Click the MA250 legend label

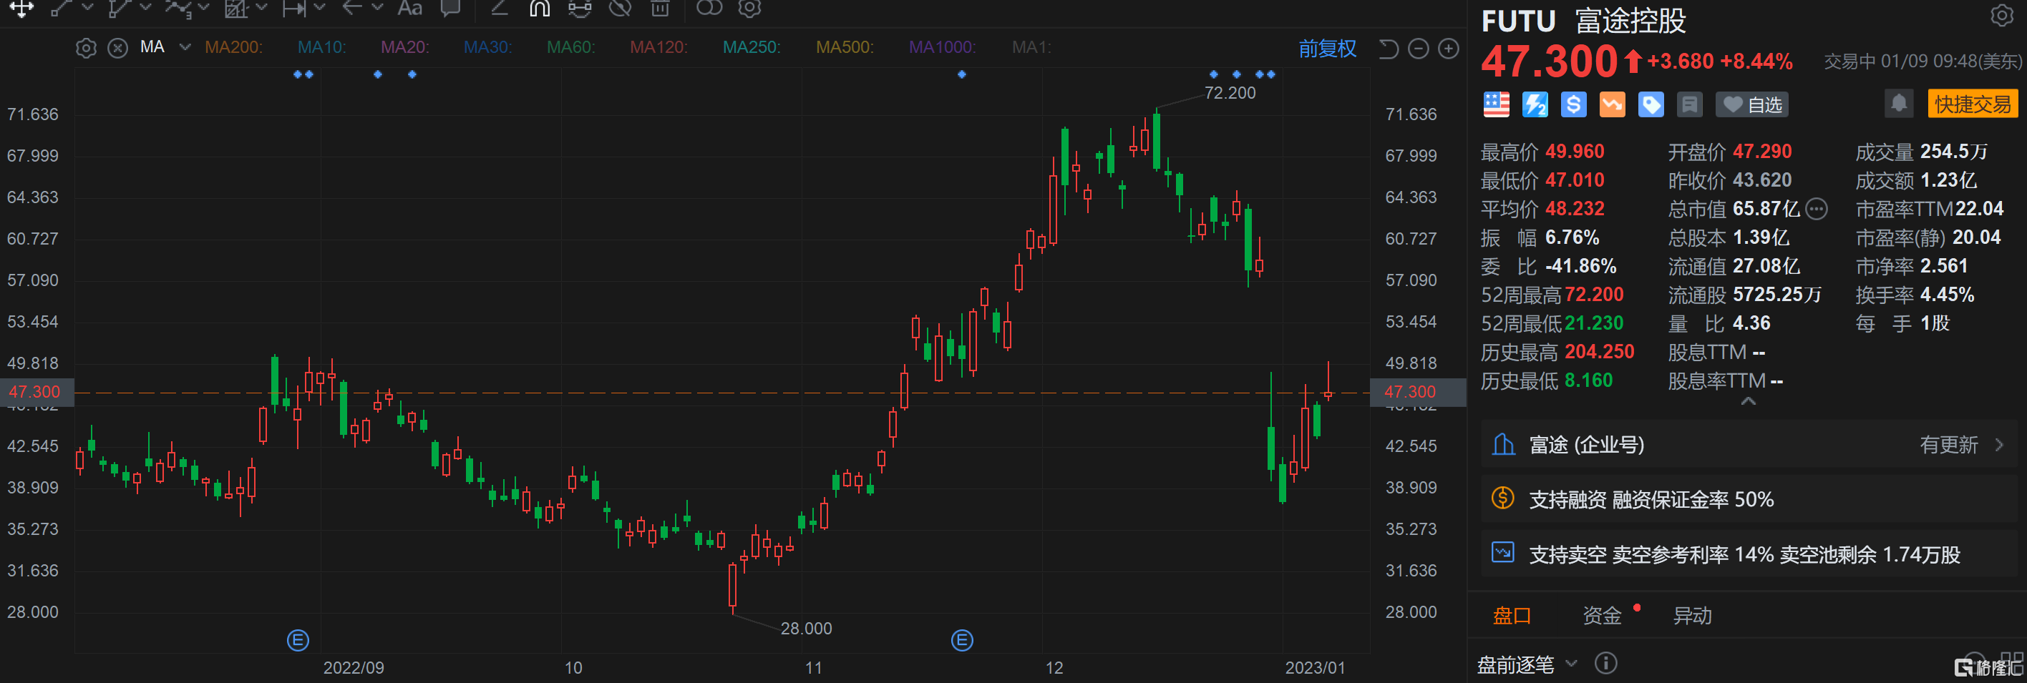click(x=752, y=47)
